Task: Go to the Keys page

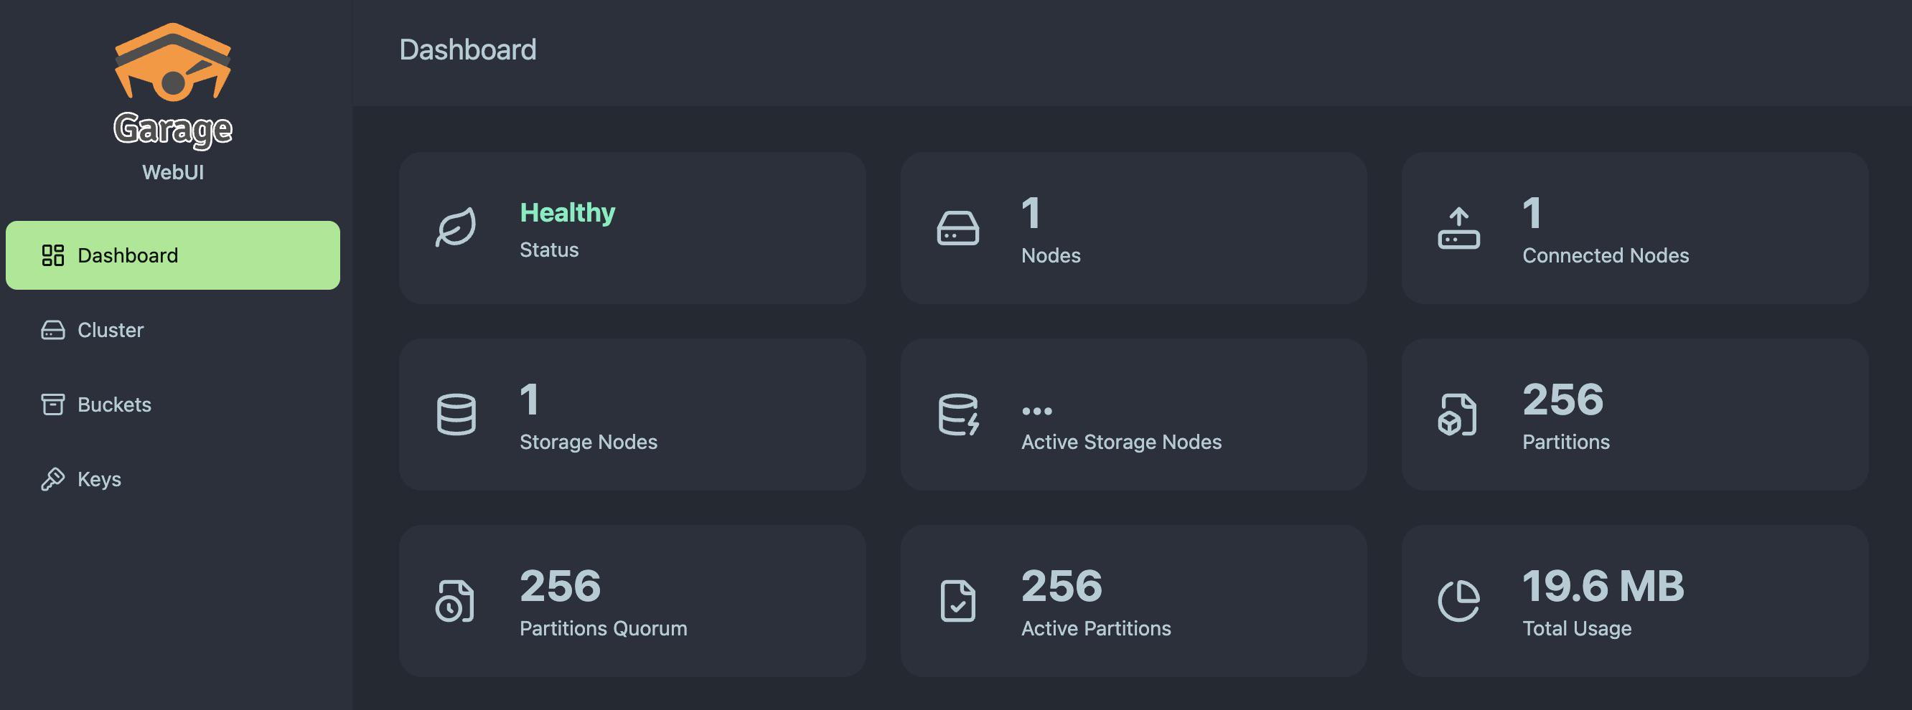Action: 100,479
